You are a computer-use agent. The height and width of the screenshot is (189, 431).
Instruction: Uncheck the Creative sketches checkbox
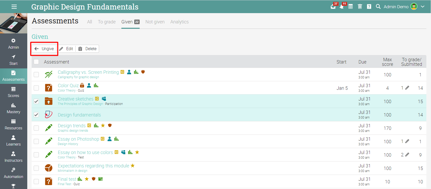click(36, 101)
